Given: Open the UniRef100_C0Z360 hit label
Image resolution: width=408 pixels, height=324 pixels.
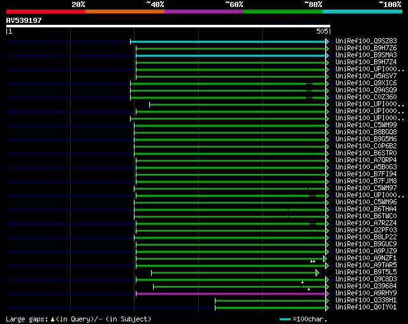Looking at the screenshot, I should point(366,97).
